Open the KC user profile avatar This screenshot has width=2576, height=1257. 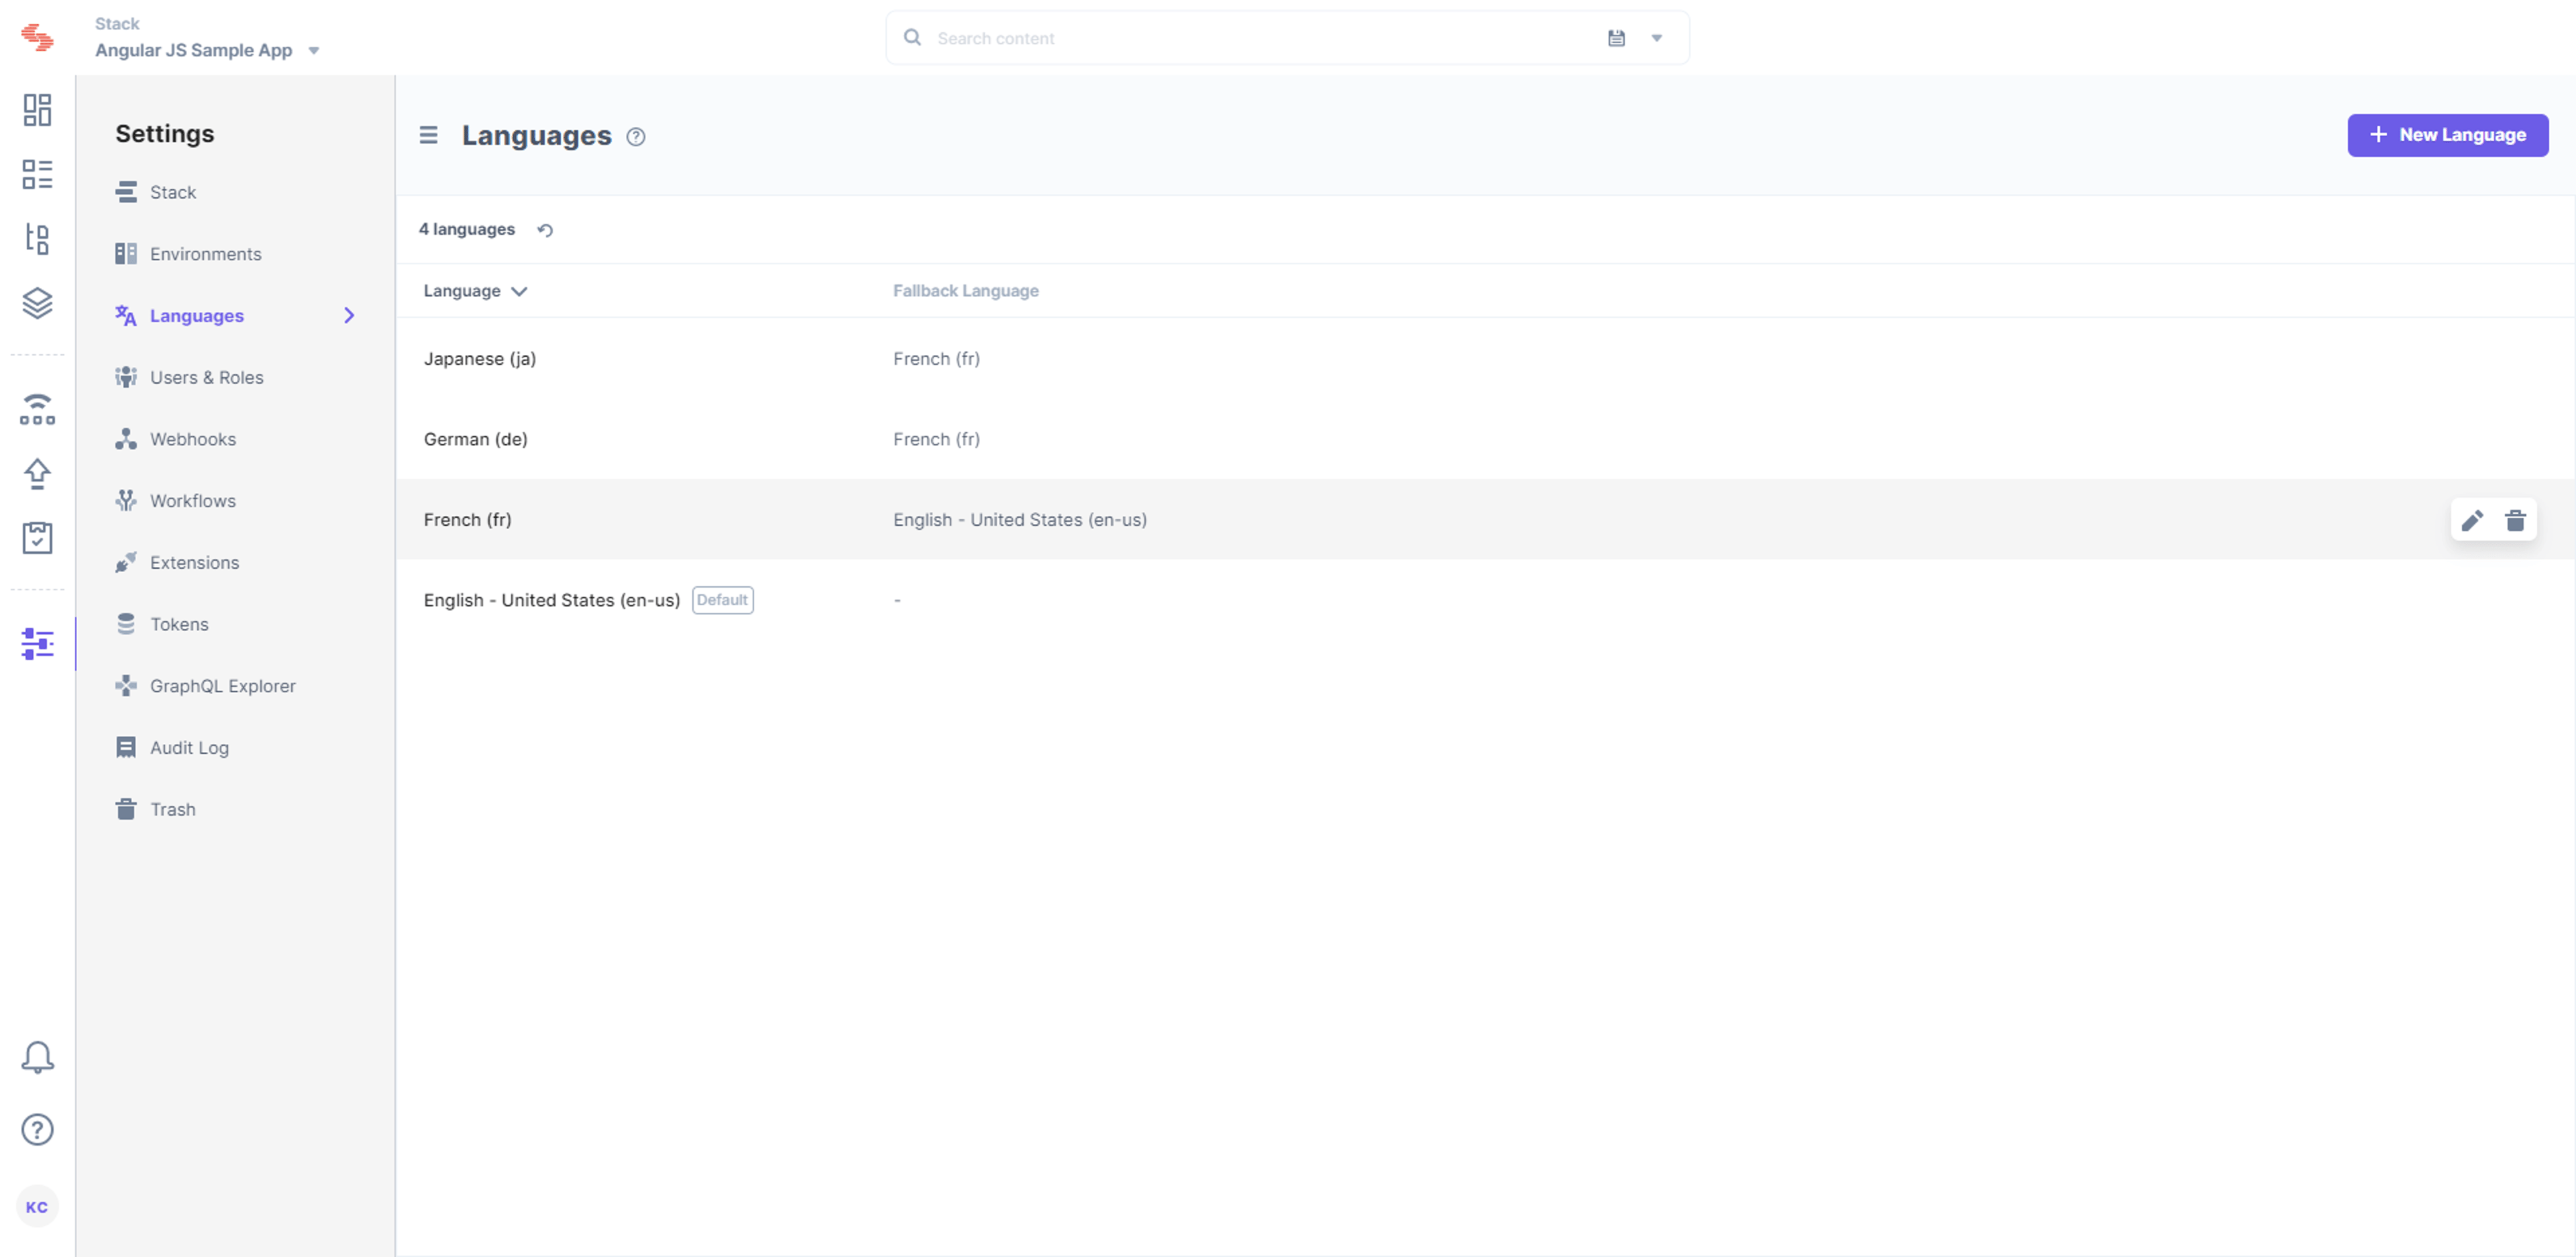[37, 1207]
